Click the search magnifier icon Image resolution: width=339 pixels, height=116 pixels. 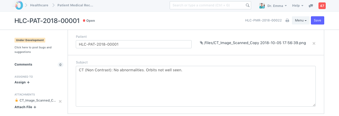[x=248, y=5]
